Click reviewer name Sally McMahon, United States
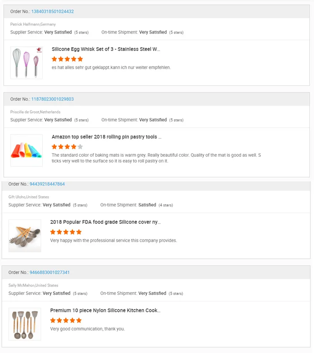 coord(33,286)
